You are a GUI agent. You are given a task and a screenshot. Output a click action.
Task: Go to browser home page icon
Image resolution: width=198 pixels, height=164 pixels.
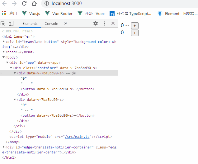34,4
